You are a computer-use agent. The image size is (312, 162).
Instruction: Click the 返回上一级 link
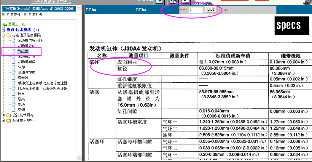coord(17,24)
